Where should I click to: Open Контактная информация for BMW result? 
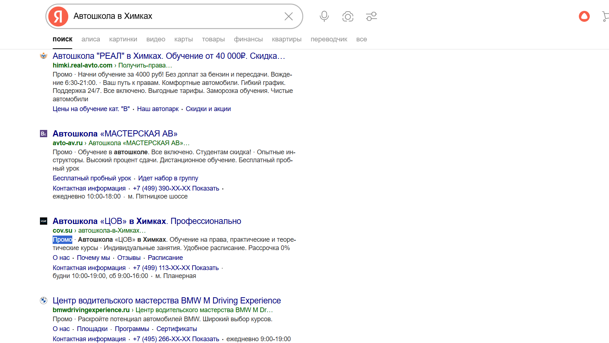(x=89, y=339)
